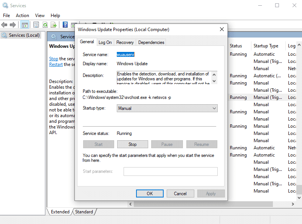
Task: Click the horizontal scrollbar left arrow
Action: pyautogui.click(x=130, y=204)
